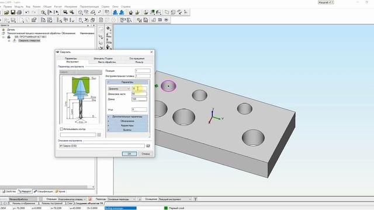Click the Угол value input field
Viewport: 374px width, 210px height.
(x=139, y=110)
